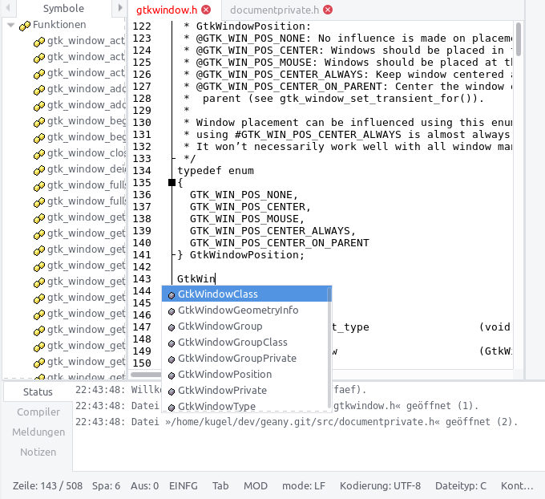Click the autocomplete popup scrollbar
The height and width of the screenshot is (499, 545).
329,348
